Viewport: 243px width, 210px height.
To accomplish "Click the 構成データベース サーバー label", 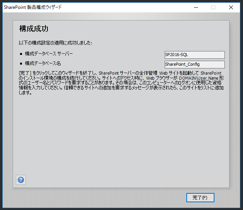I will [x=49, y=54].
